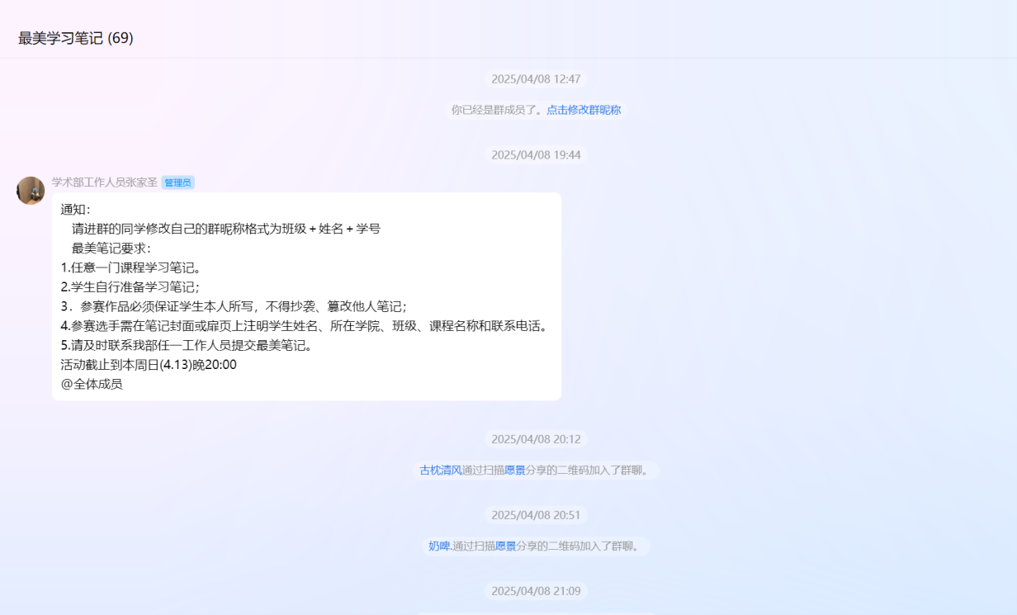Click the 古枕清风 member name link

pos(440,471)
